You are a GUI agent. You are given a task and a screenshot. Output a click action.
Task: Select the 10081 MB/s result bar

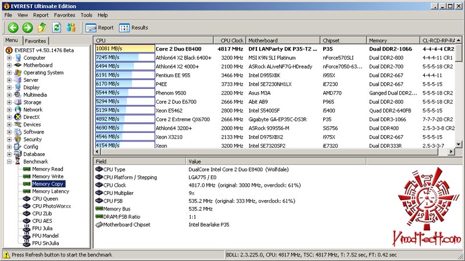(125, 49)
